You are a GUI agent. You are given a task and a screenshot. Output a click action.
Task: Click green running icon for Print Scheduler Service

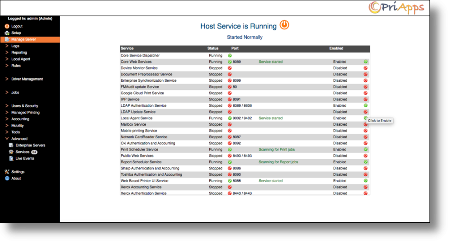pyautogui.click(x=230, y=150)
